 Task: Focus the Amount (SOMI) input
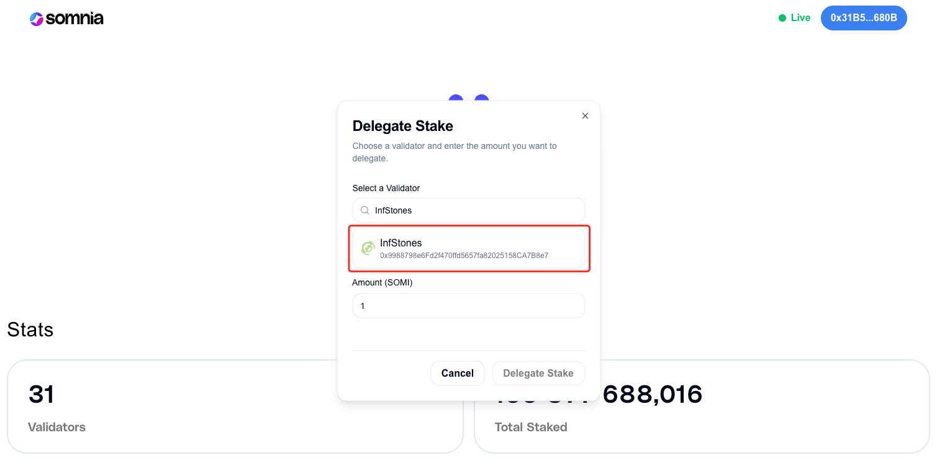[469, 306]
